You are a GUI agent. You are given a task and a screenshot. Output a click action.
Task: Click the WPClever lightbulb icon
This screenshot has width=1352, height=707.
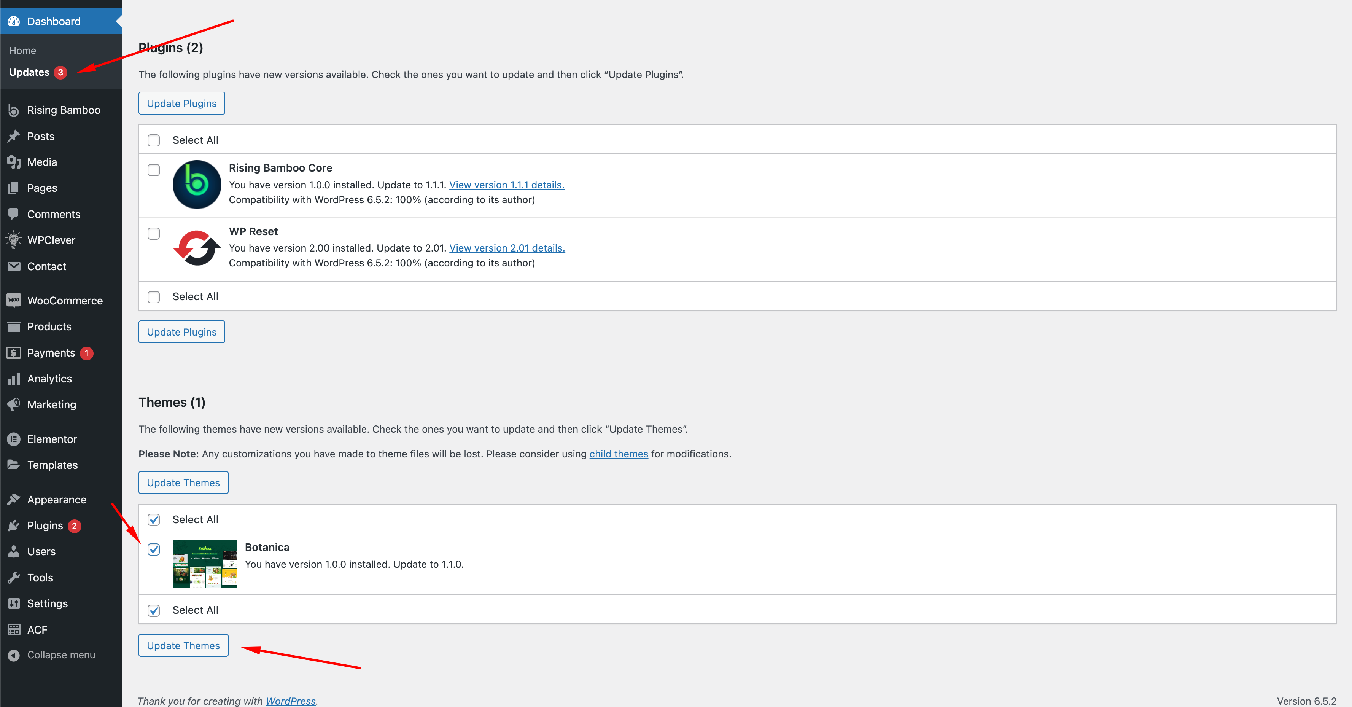pyautogui.click(x=14, y=240)
